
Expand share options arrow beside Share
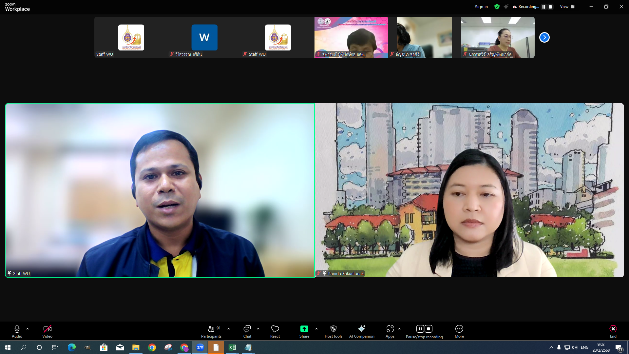316,328
